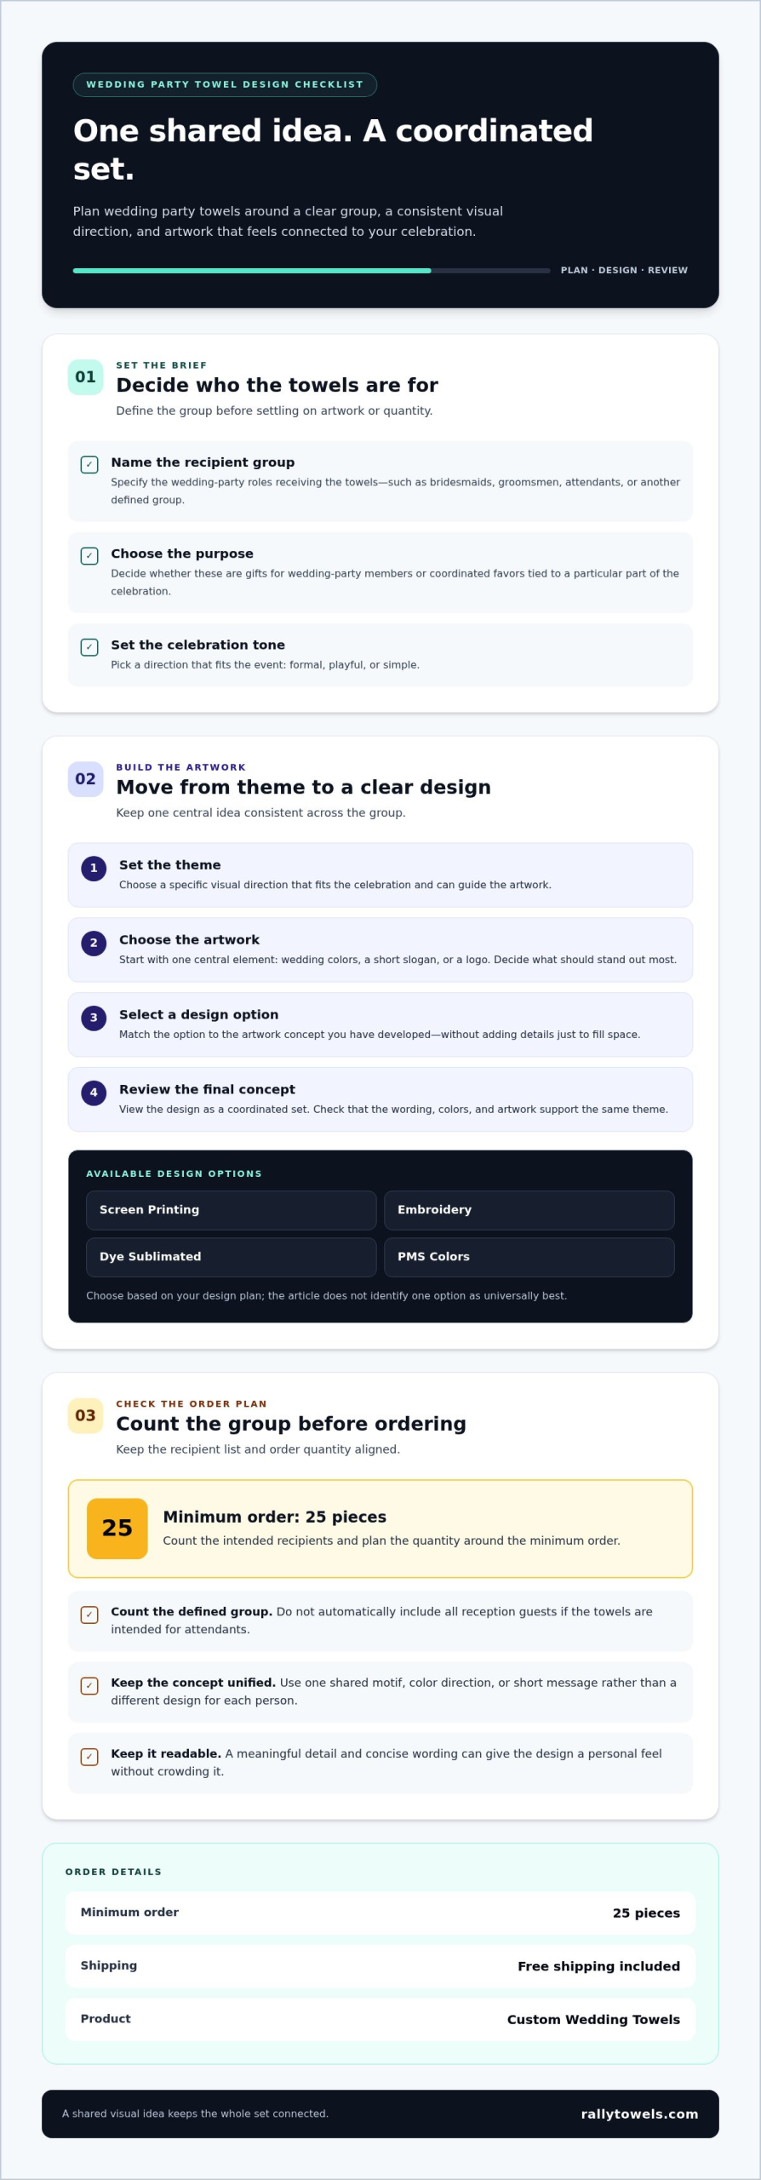Select the Dye Sublimated option

(232, 1257)
